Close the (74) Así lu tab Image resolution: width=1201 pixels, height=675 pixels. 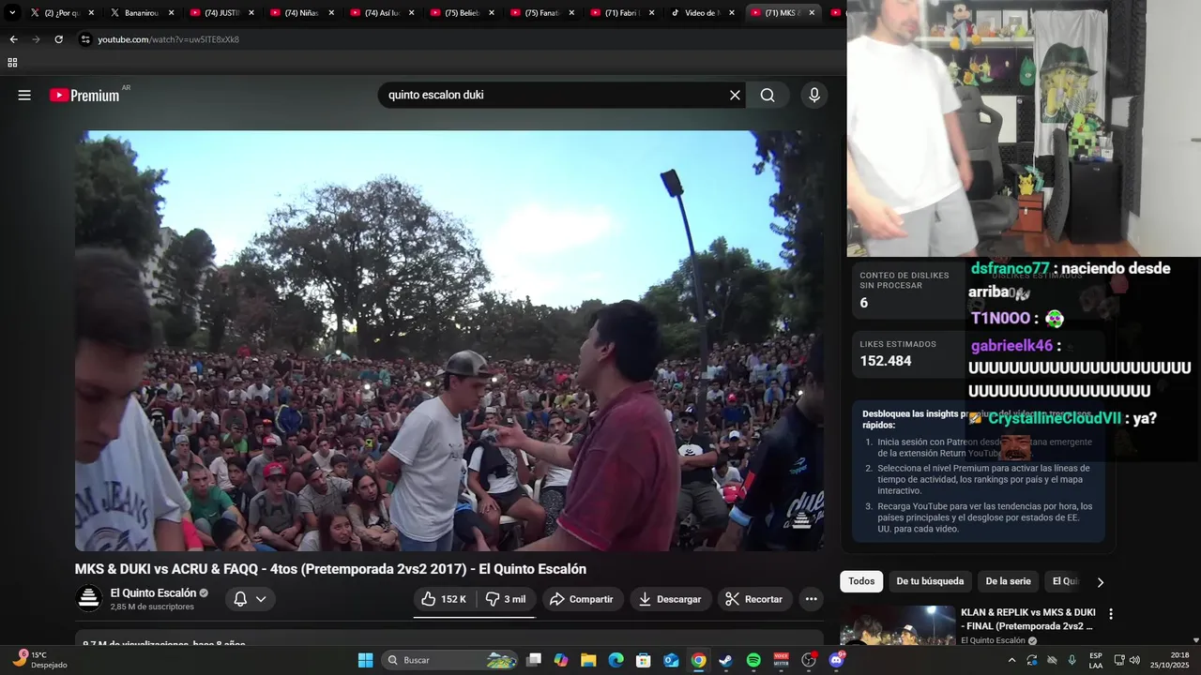coord(411,13)
